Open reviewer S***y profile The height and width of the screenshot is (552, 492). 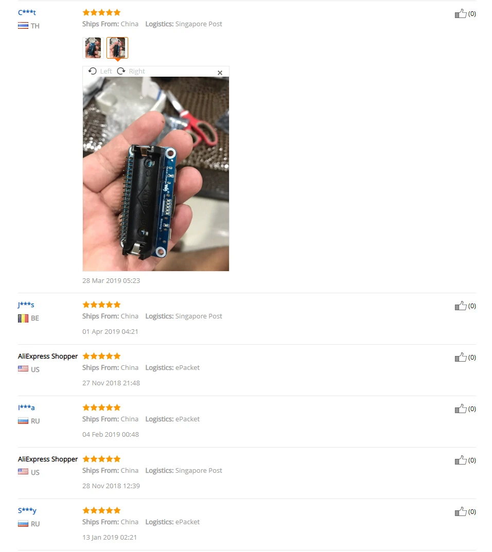tap(27, 510)
